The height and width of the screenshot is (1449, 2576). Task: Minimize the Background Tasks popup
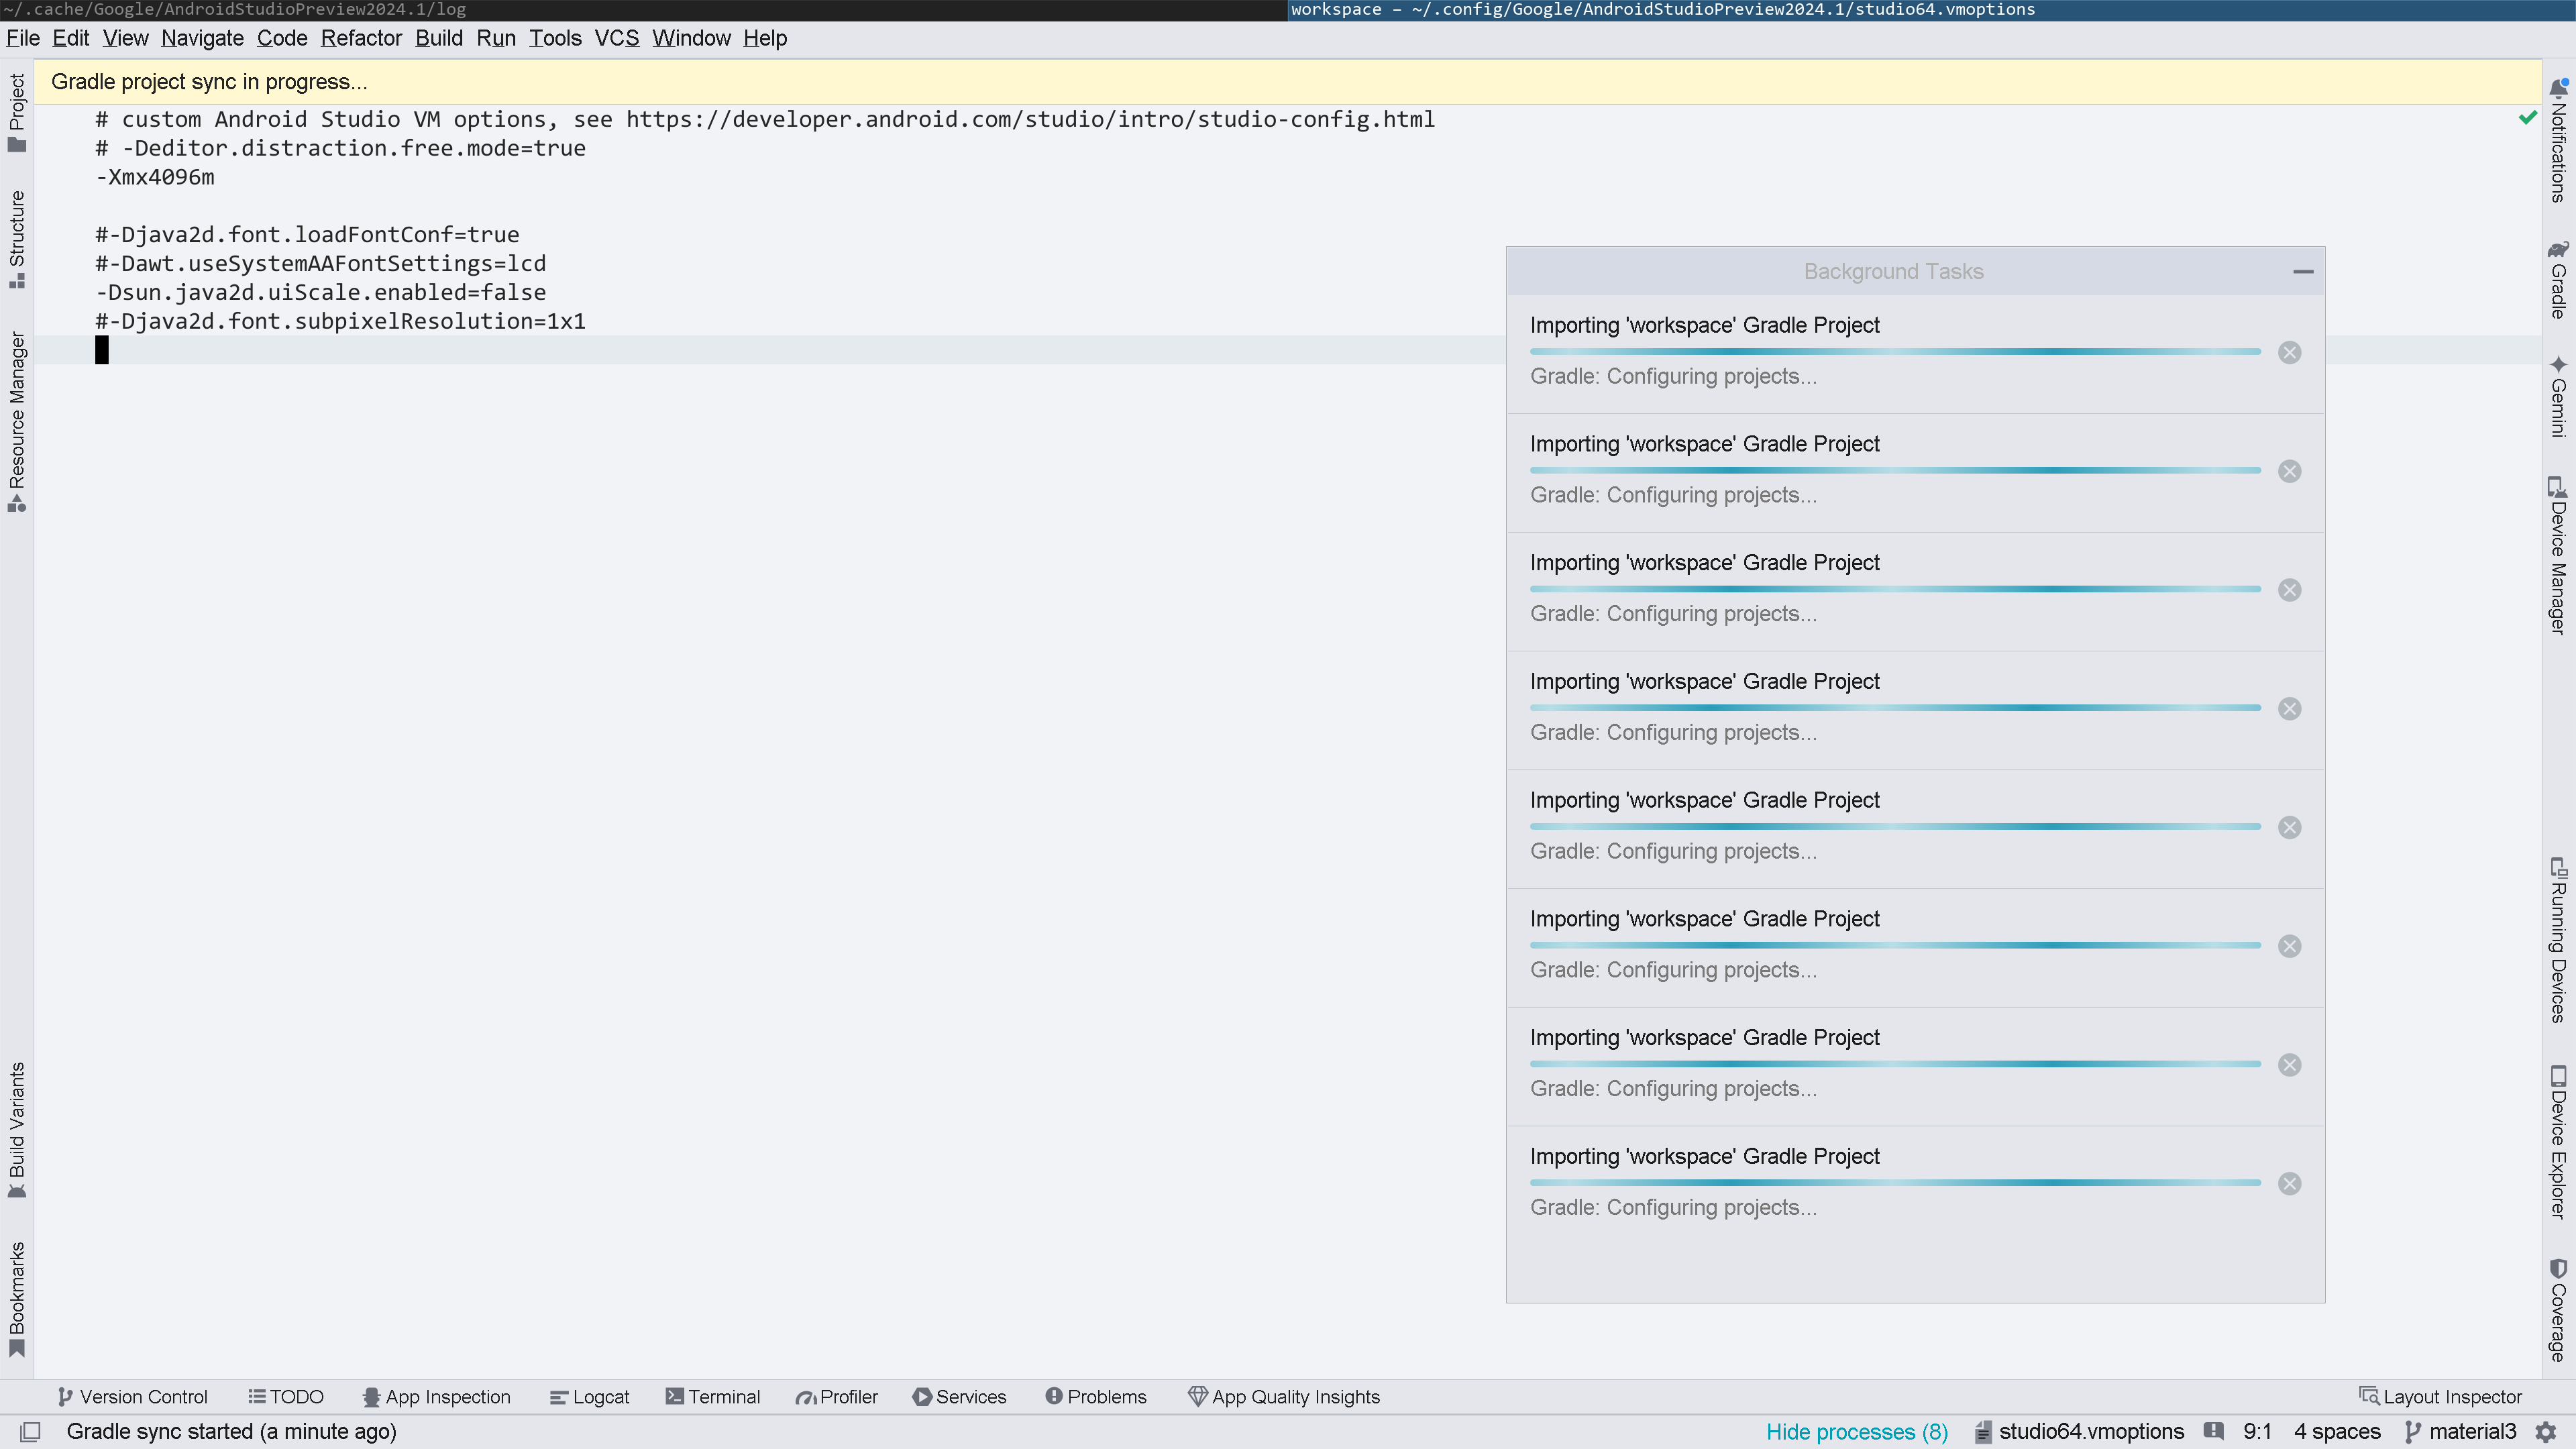[x=2303, y=271]
